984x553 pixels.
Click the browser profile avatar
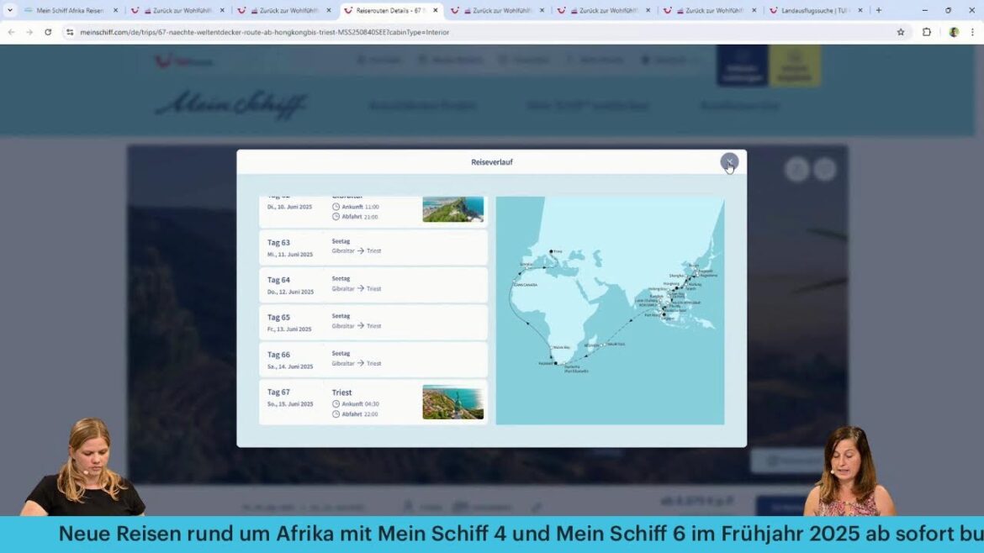[954, 32]
